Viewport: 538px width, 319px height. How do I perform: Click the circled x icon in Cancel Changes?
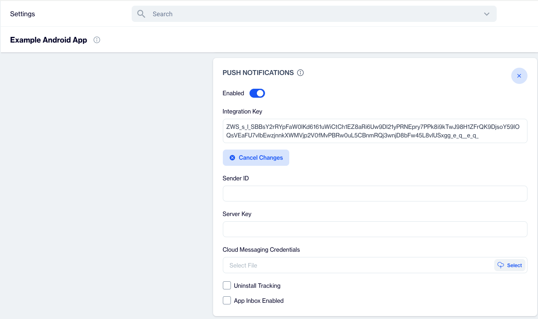232,158
